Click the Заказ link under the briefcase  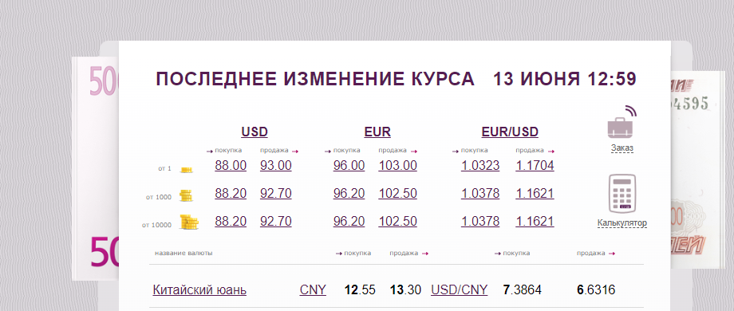pyautogui.click(x=622, y=148)
